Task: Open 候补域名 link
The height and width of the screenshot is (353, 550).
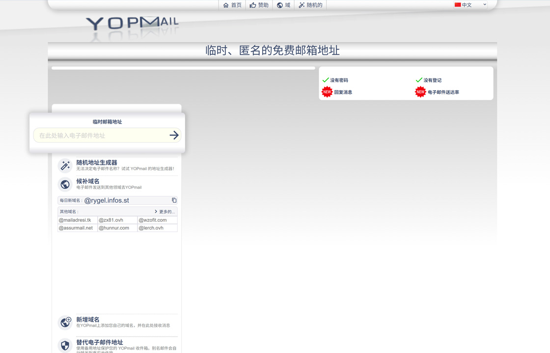Action: (x=88, y=181)
